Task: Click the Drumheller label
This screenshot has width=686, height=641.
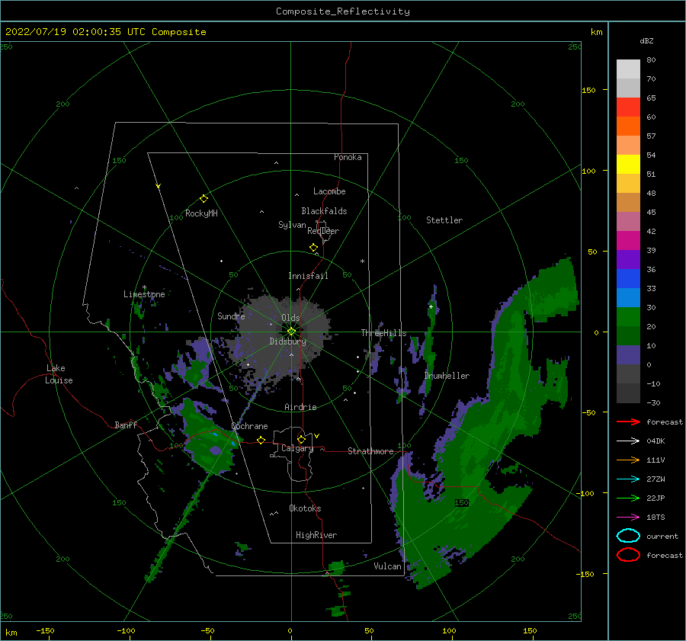Action: click(447, 376)
